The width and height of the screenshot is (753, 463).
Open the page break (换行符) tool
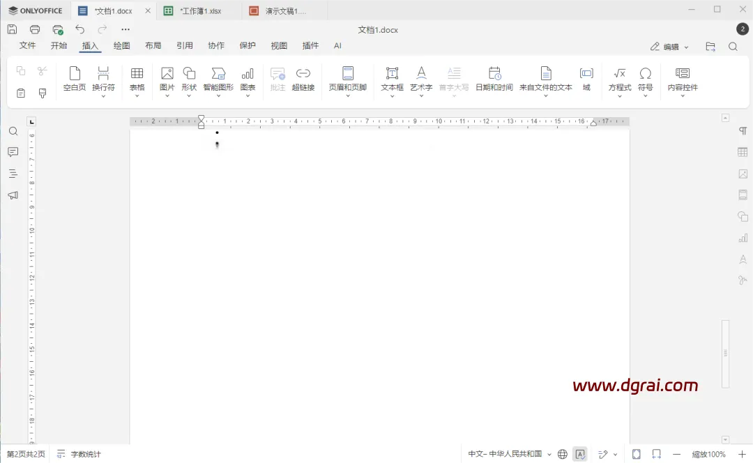pos(103,82)
